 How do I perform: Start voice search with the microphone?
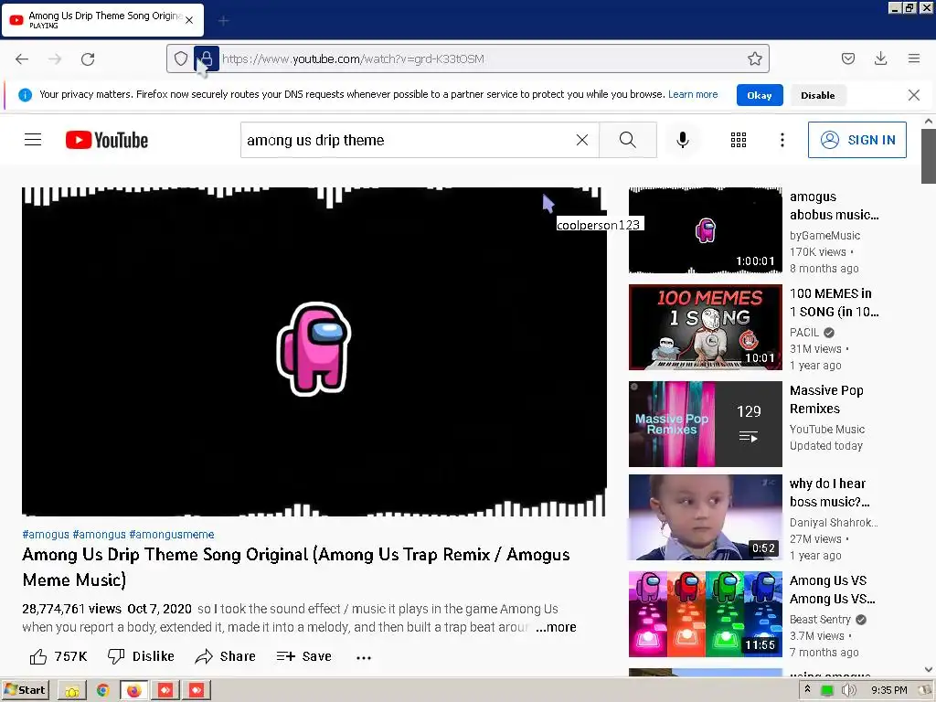pyautogui.click(x=682, y=140)
